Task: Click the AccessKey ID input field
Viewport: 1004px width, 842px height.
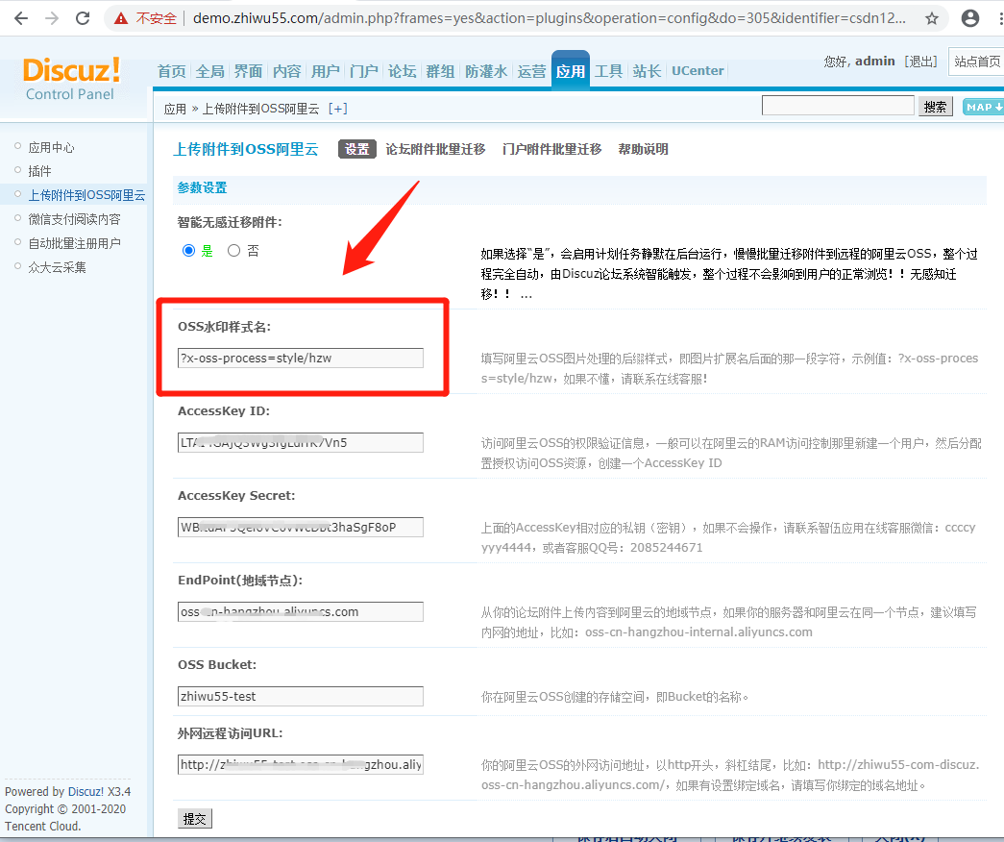Action: [x=301, y=443]
